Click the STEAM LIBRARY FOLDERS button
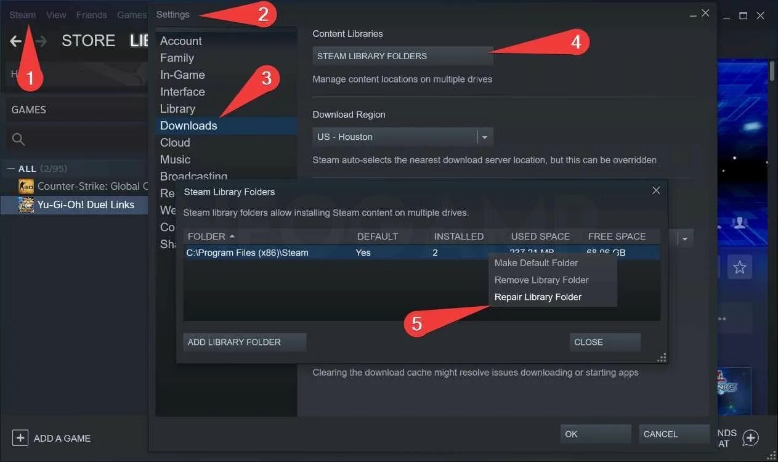The width and height of the screenshot is (778, 462). tap(403, 56)
